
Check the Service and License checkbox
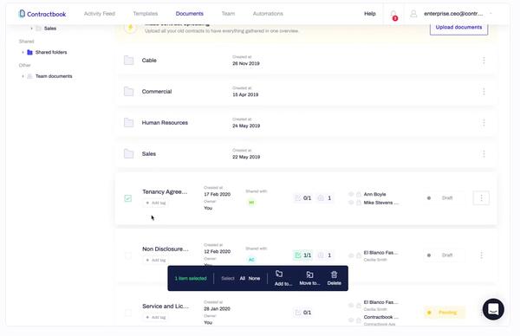click(x=128, y=313)
